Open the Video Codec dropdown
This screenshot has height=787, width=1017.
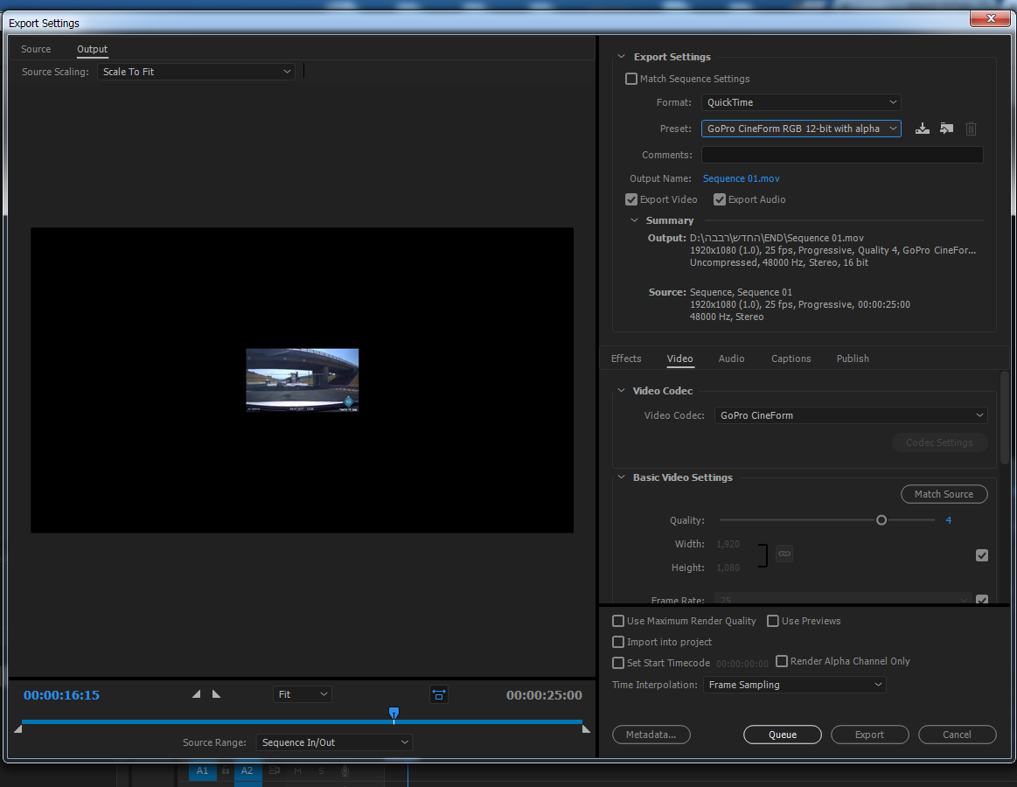point(851,415)
